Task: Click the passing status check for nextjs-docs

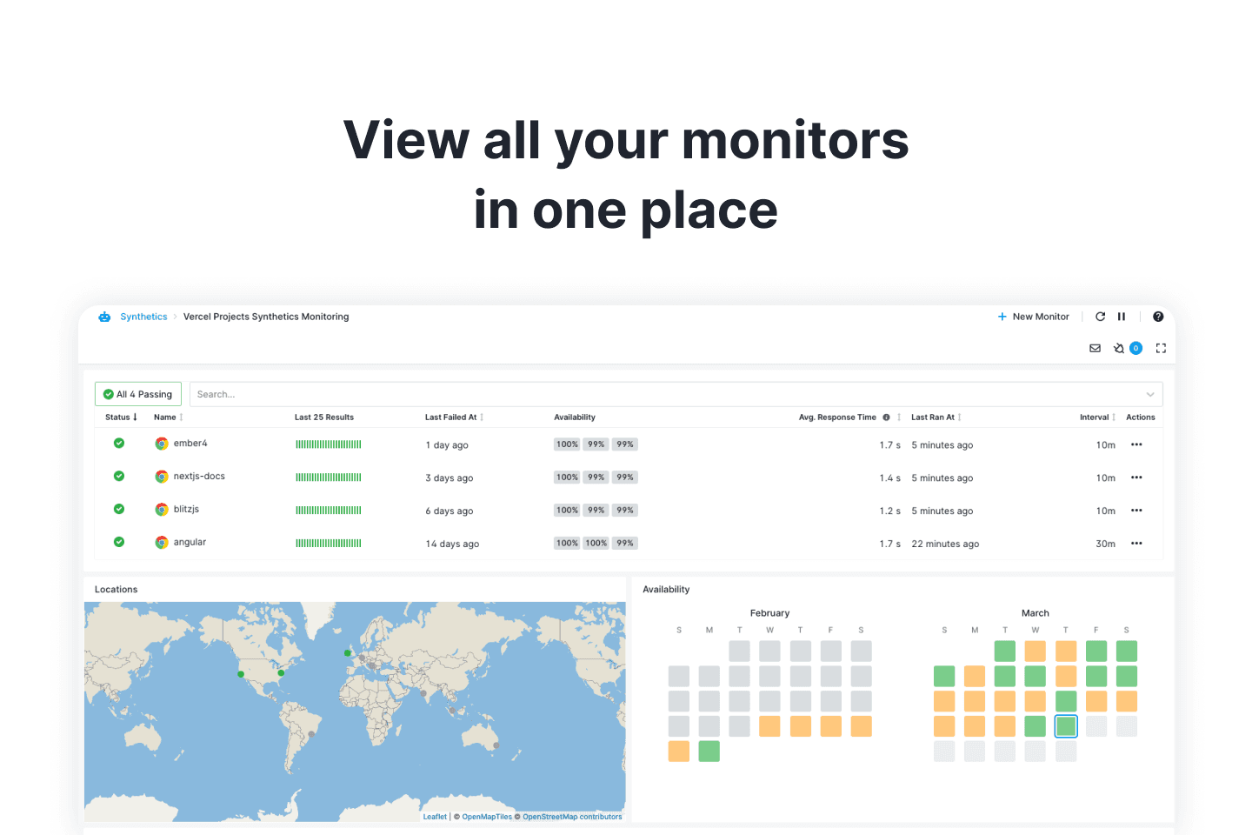Action: 119,476
